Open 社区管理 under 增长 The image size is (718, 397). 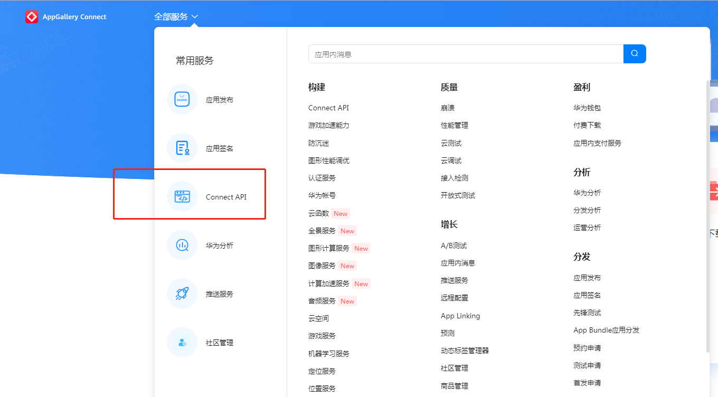(x=455, y=368)
